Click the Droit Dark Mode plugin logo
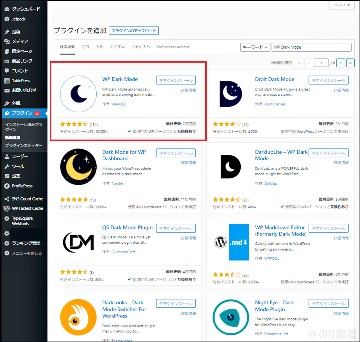The width and height of the screenshot is (360, 342). point(231,94)
